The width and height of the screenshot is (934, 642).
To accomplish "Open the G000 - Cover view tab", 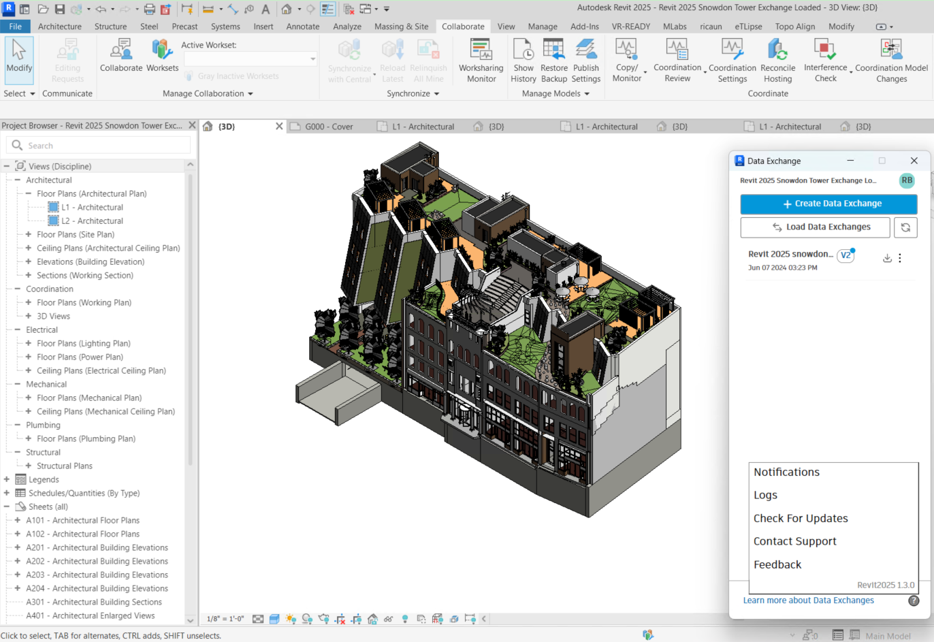I will tap(329, 127).
